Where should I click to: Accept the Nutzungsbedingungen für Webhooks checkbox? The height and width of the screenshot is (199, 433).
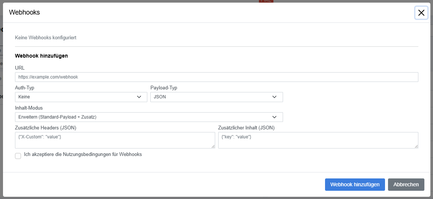18,156
